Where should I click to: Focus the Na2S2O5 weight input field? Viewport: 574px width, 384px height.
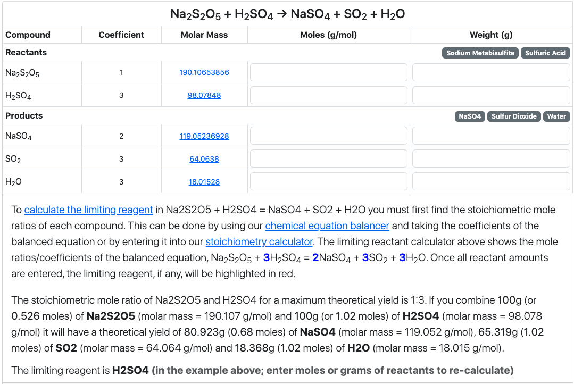[490, 72]
